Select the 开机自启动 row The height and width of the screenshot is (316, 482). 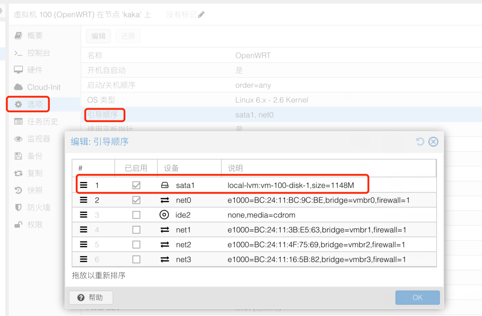(281, 70)
